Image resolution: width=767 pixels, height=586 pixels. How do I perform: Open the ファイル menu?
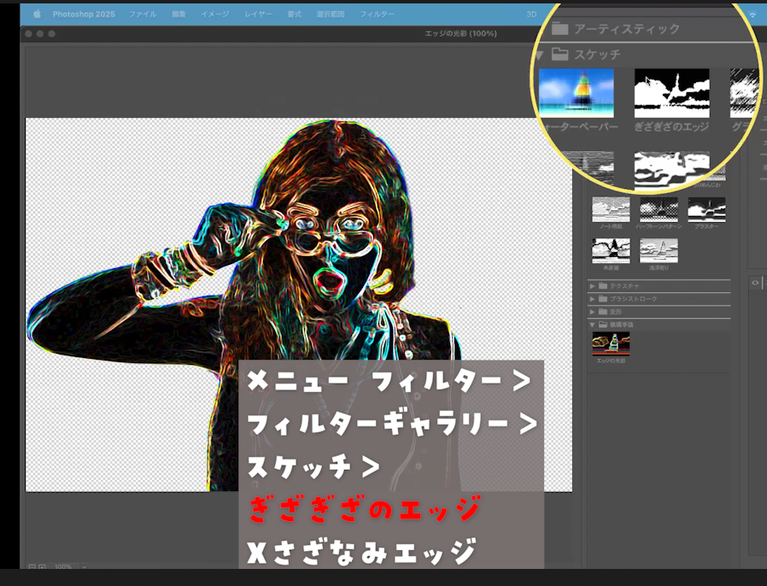pyautogui.click(x=143, y=15)
